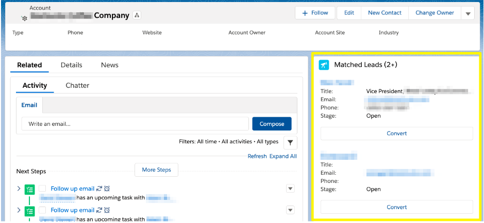Select the Activity tab

coord(35,85)
